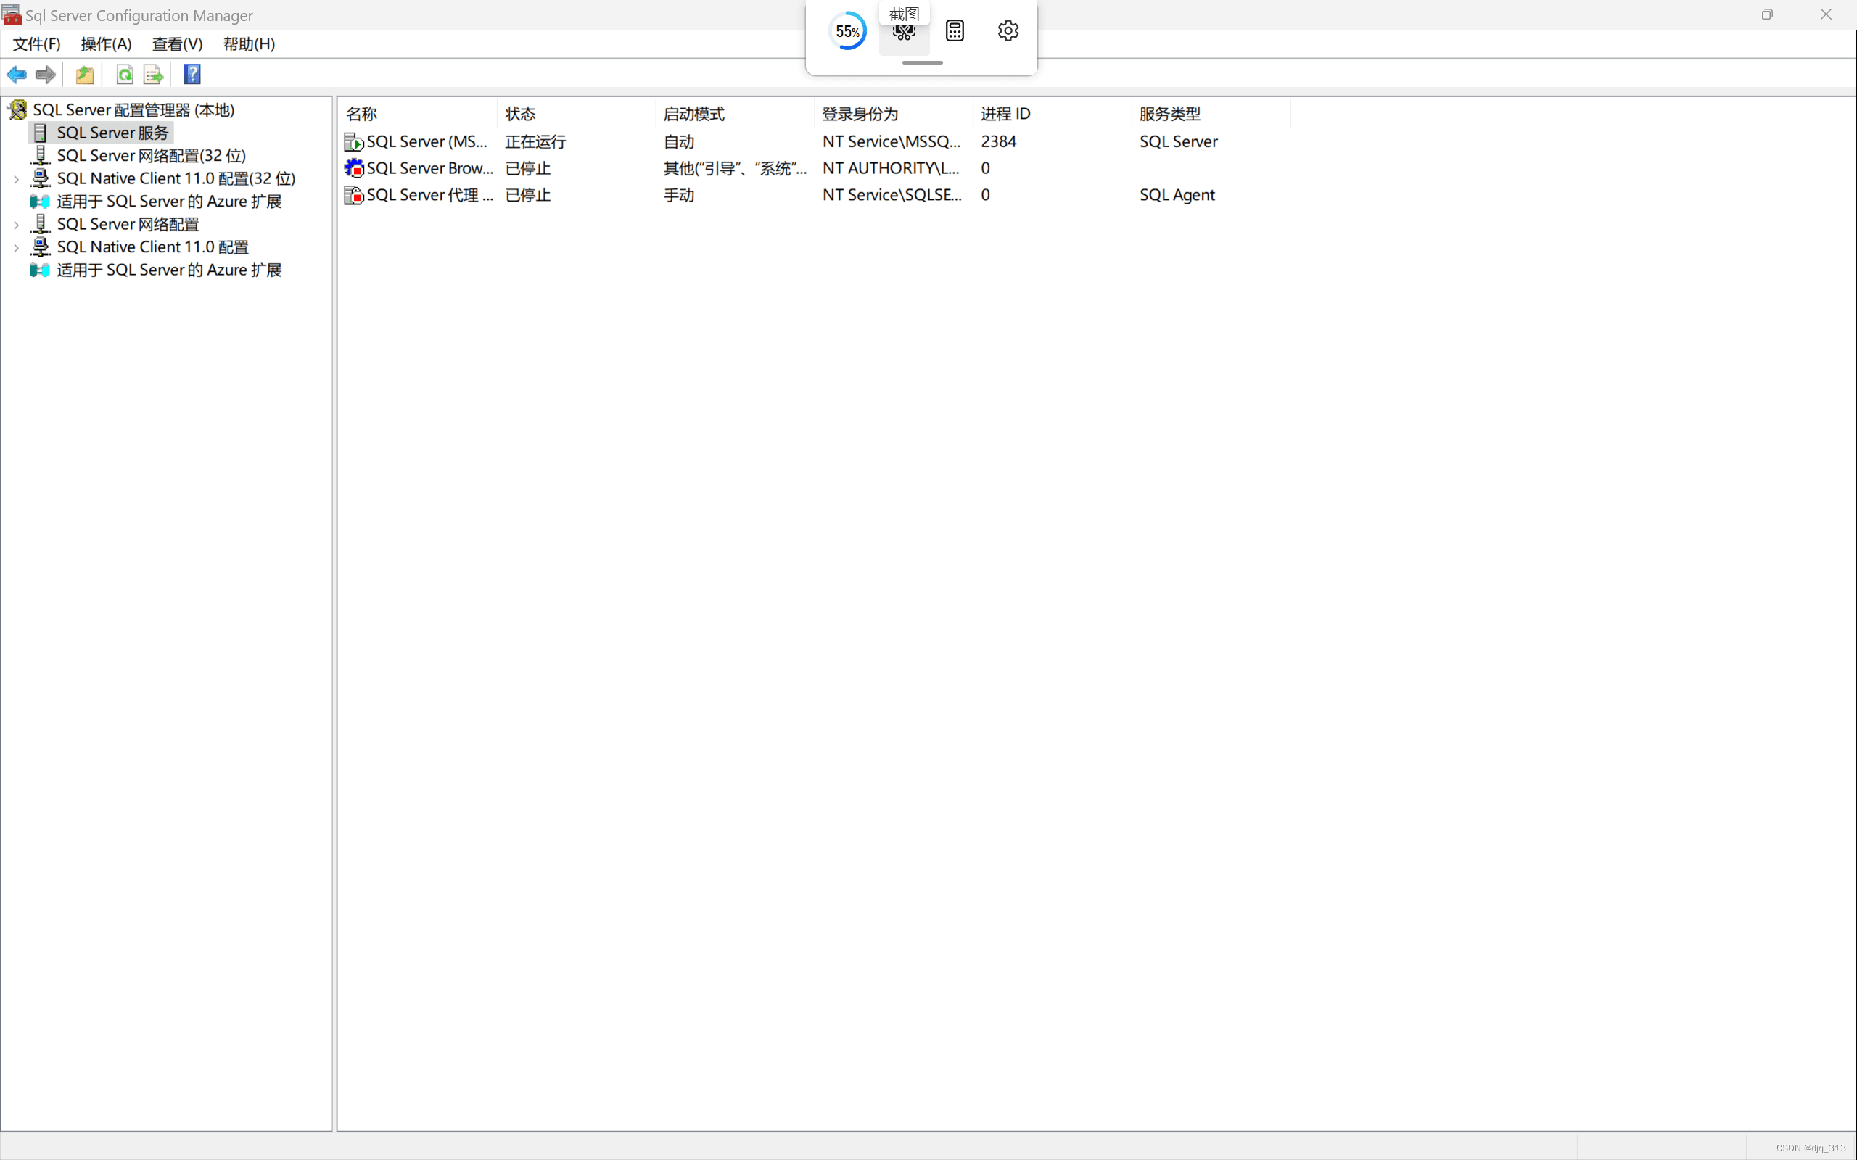Click the green Refresh toolbar icon

tap(124, 75)
